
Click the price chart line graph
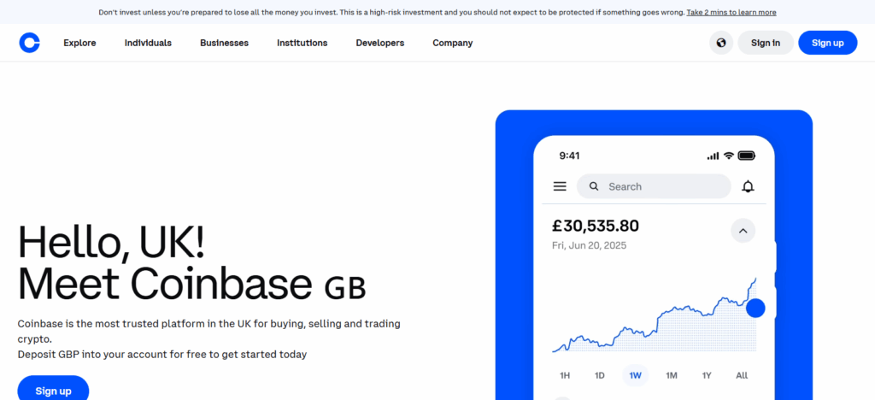(654, 315)
